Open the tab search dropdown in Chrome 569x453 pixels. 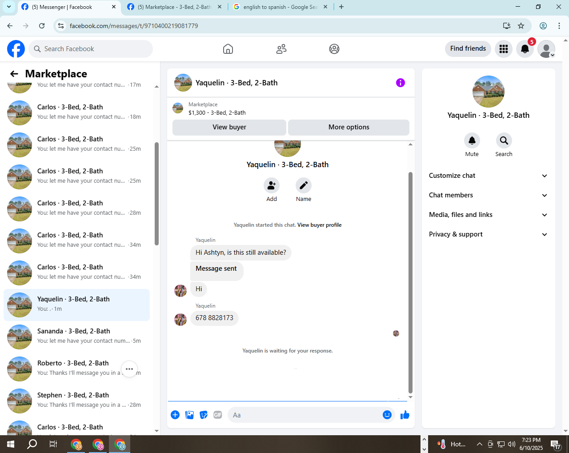9,7
